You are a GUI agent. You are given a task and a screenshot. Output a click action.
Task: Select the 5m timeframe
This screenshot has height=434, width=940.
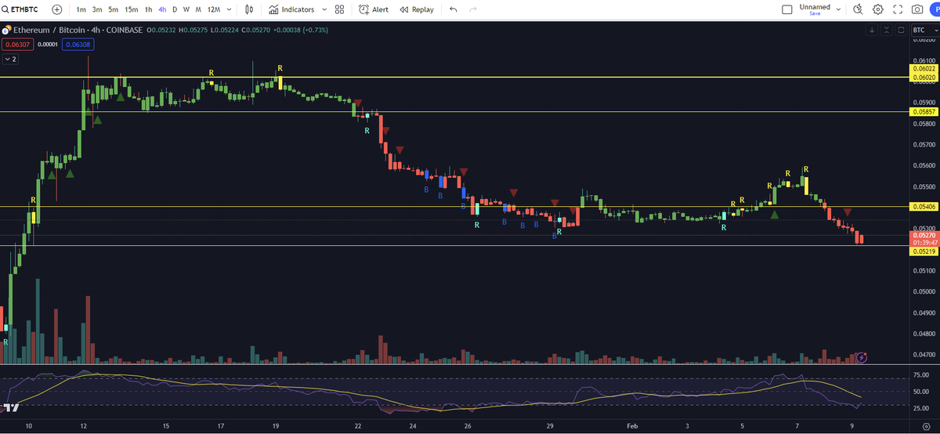(x=114, y=9)
